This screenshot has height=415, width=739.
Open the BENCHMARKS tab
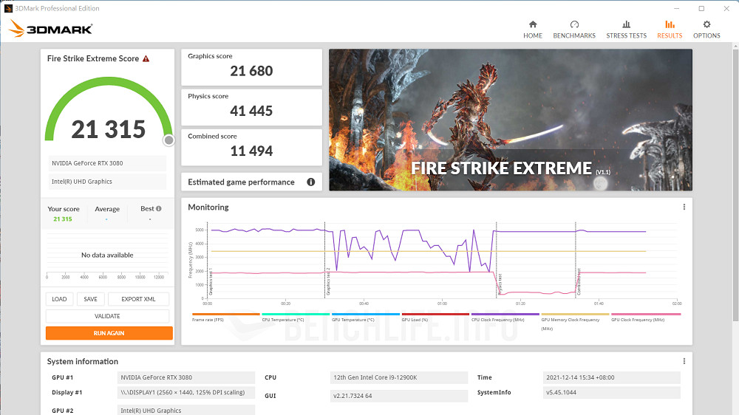(x=574, y=30)
